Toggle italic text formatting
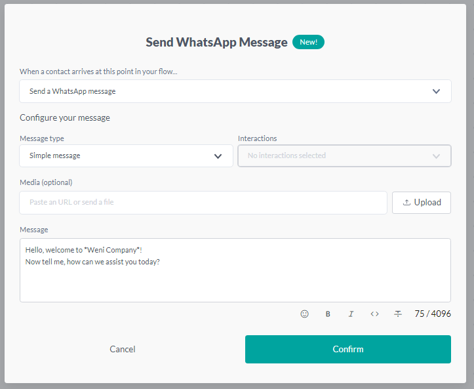Image resolution: width=474 pixels, height=389 pixels. tap(351, 314)
